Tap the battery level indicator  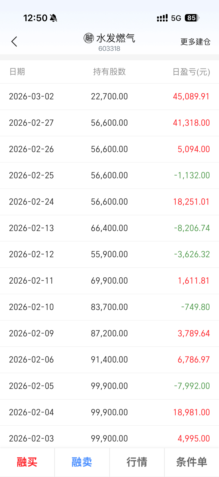(x=192, y=18)
